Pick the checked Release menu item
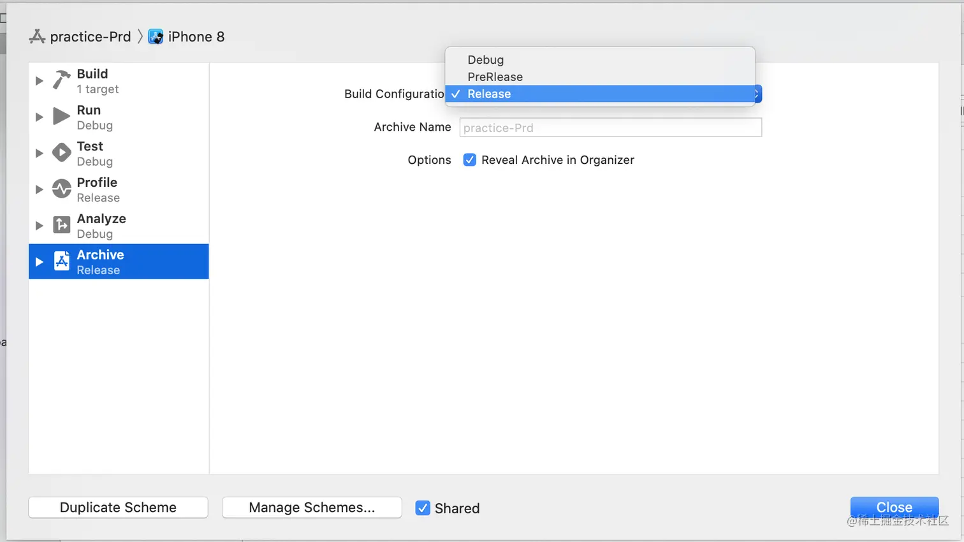This screenshot has height=542, width=964. coord(489,94)
